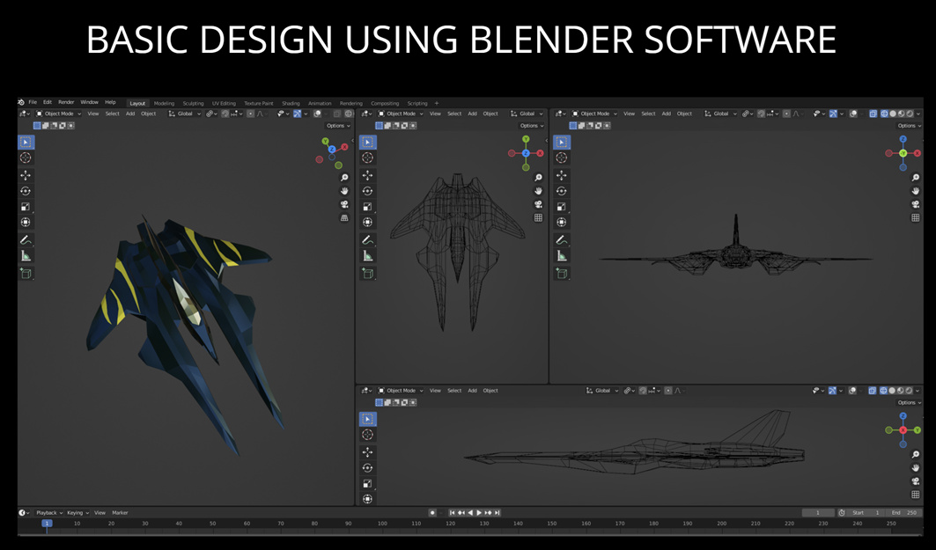The width and height of the screenshot is (936, 550).
Task: Click the camera view icon in the top-view viewport
Action: (x=538, y=205)
